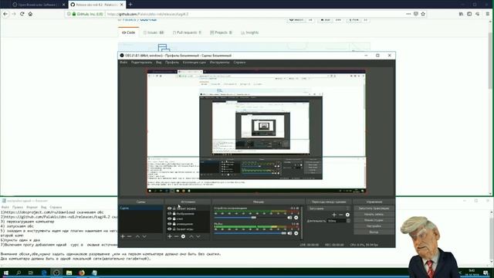
Task: Open GitHub Pull requests tab
Action: pos(187,32)
